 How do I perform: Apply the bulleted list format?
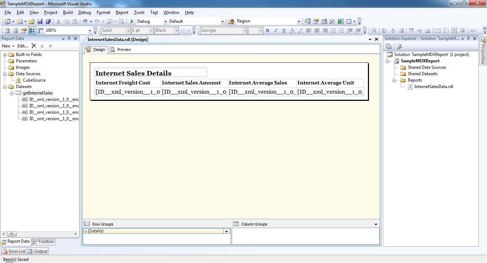pos(342,31)
